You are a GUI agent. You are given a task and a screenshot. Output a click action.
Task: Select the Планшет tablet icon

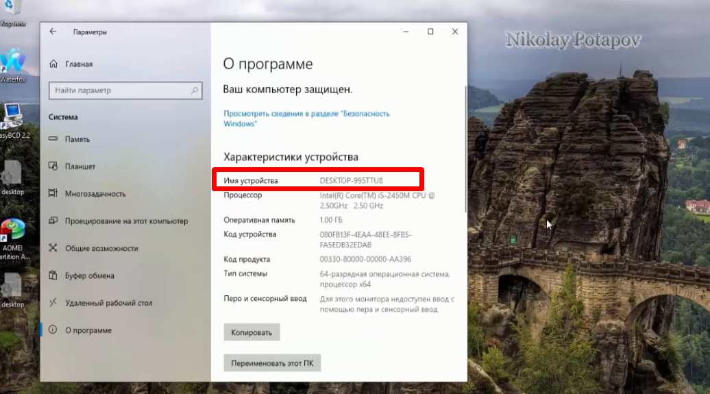tap(53, 167)
